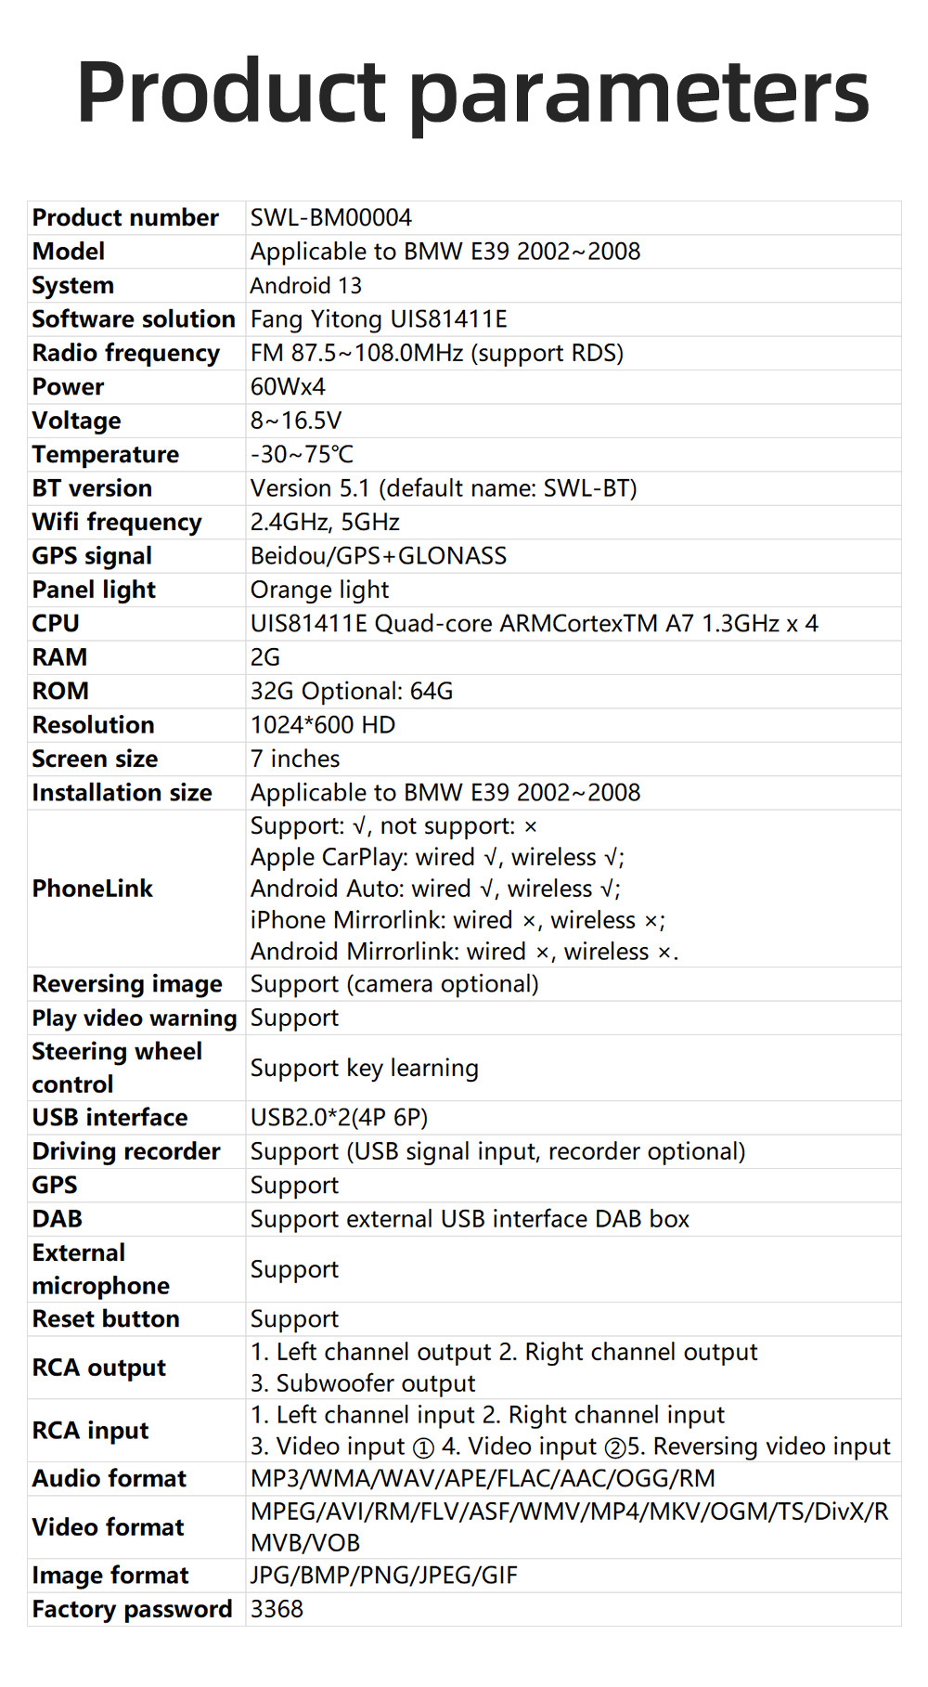Select the "Support key learning" cell
This screenshot has width=928, height=1687.
click(365, 1069)
